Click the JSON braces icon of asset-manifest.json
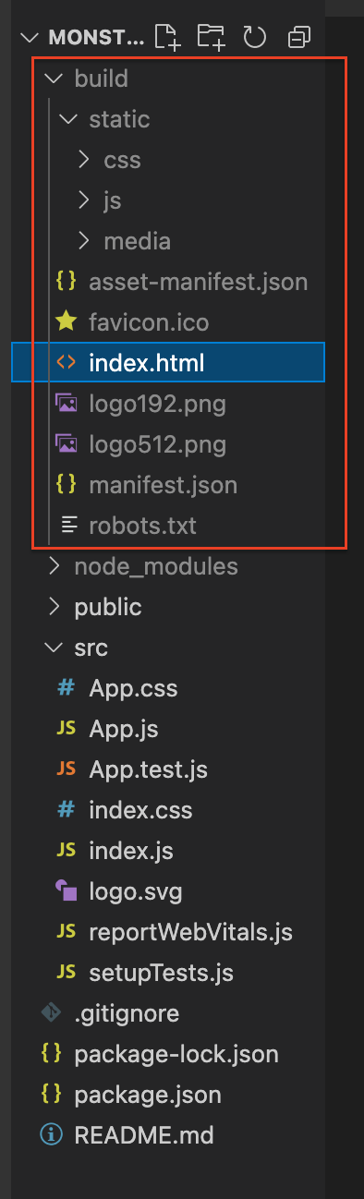This screenshot has height=1199, width=364. tap(67, 282)
